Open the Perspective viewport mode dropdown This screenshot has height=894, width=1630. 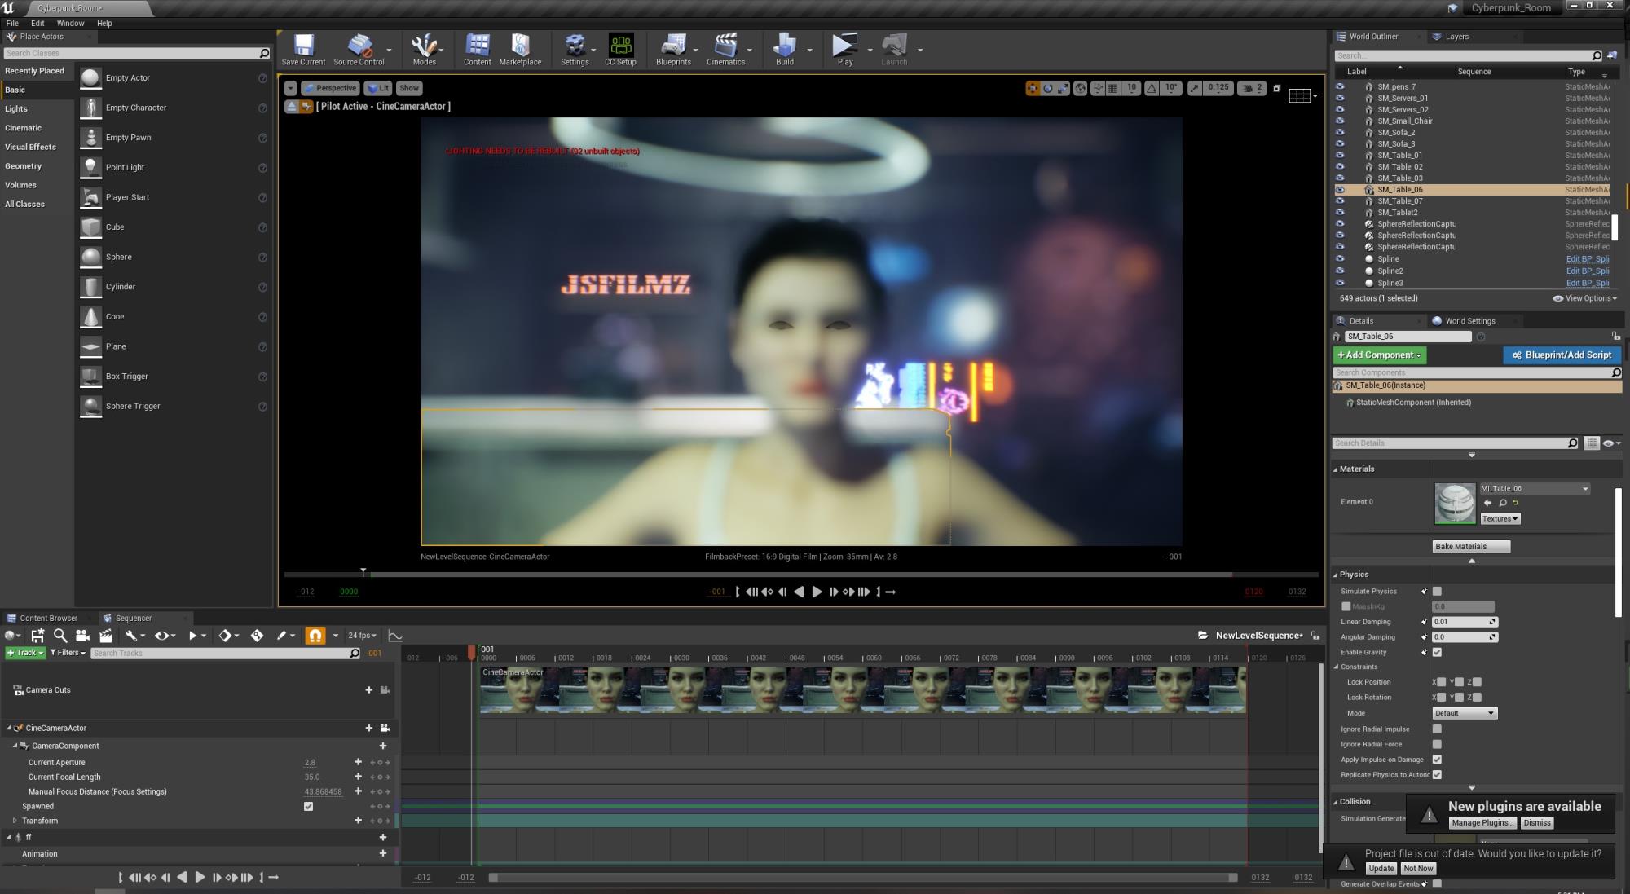tap(331, 88)
